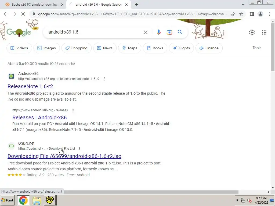The width and height of the screenshot is (275, 206).
Task: Click the https://www.android-x86.org › releases URL
Action: tap(40, 110)
